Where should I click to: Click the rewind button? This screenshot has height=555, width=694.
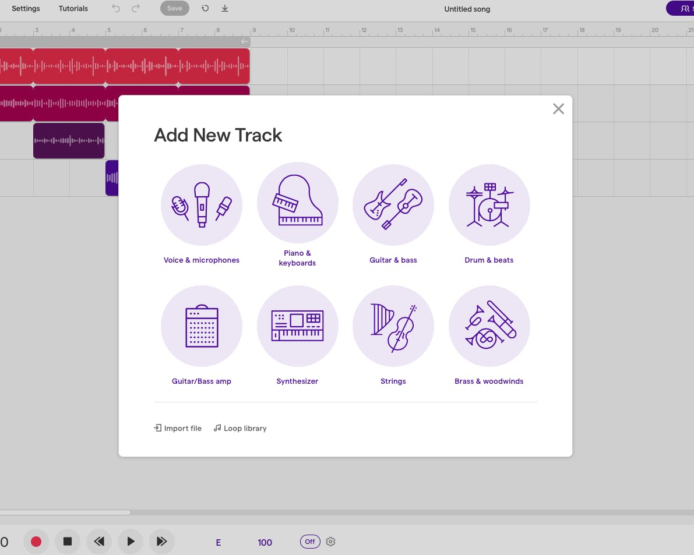(98, 541)
